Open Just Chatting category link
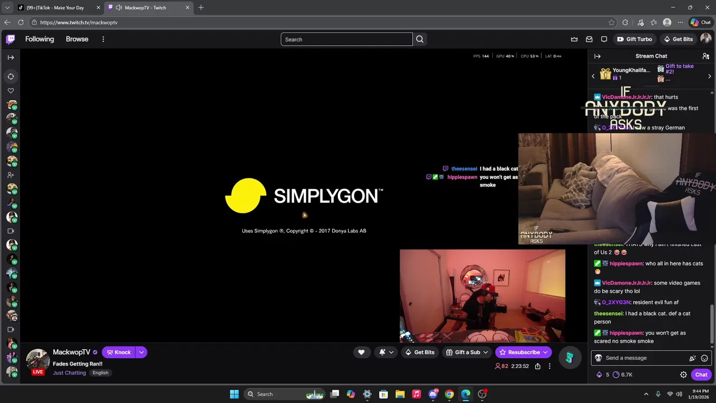Screen dimensions: 716x403 (69, 373)
